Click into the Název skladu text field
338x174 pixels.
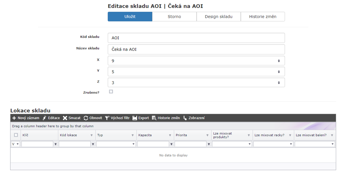[196, 49]
